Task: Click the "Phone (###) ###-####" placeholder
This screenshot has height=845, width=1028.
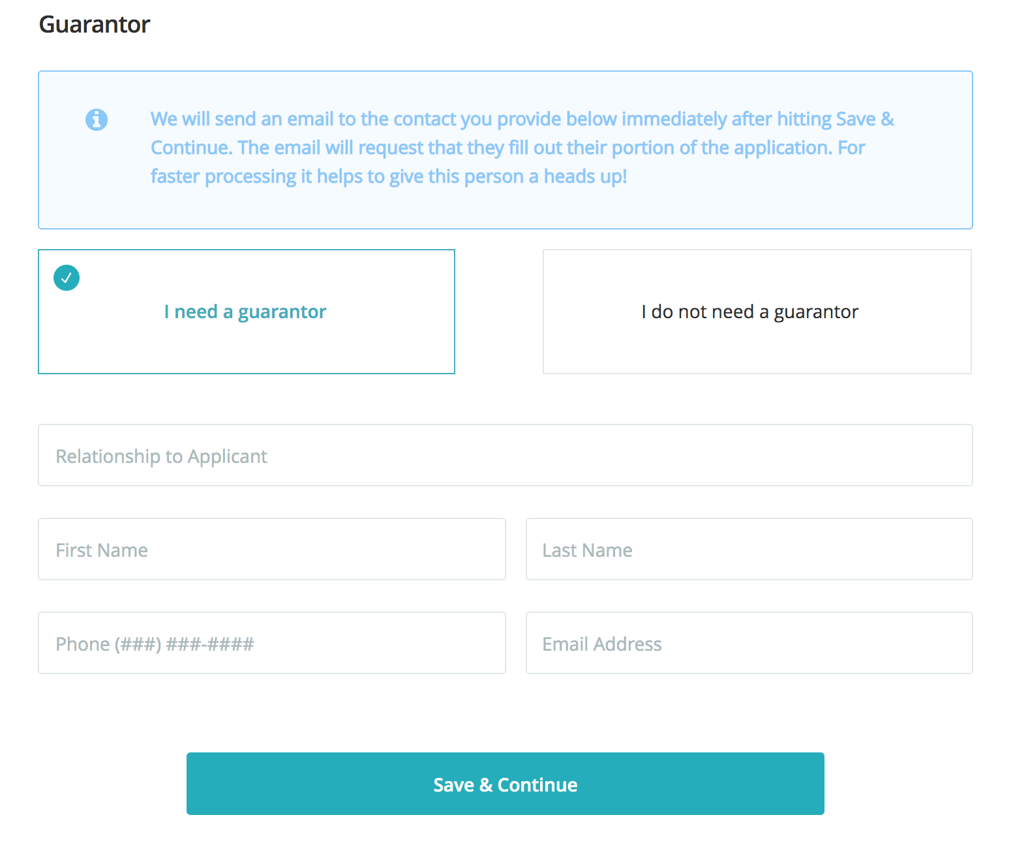Action: coord(155,644)
